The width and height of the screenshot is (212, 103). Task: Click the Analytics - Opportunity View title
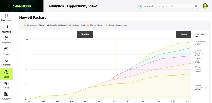73,6
